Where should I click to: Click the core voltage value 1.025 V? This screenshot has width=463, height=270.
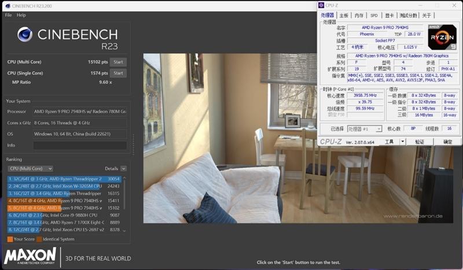pyautogui.click(x=410, y=47)
